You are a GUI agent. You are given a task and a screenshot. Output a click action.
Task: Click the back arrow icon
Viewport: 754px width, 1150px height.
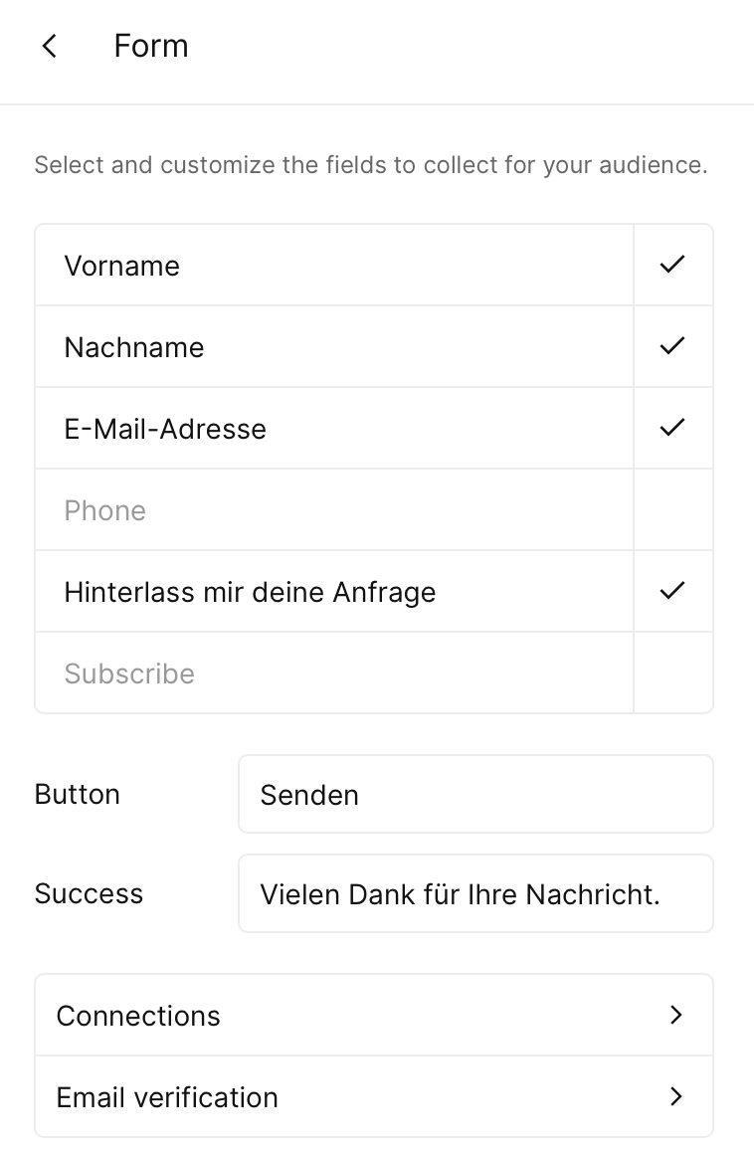pyautogui.click(x=50, y=46)
